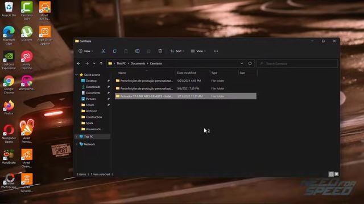364x204 pixels.
Task: Click the Copy icon in Explorer toolbar
Action: [114, 51]
